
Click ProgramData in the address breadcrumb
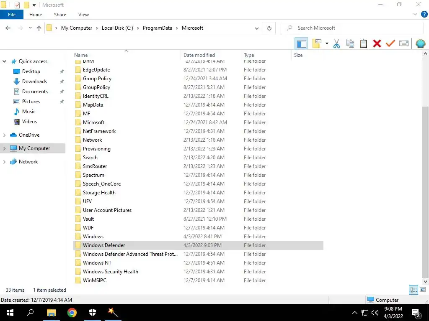point(158,28)
